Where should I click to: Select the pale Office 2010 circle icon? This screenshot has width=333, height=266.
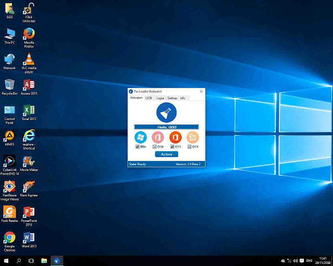pos(193,137)
